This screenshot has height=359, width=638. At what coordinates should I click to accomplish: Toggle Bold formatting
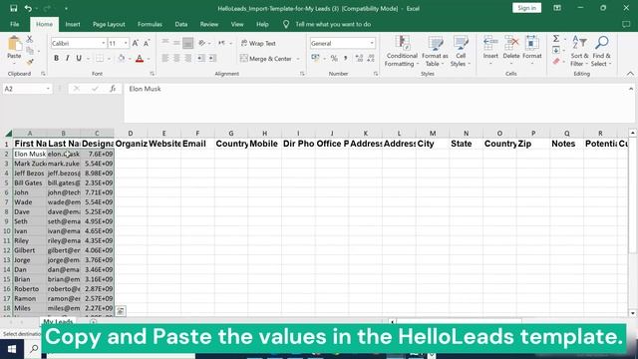(x=56, y=58)
